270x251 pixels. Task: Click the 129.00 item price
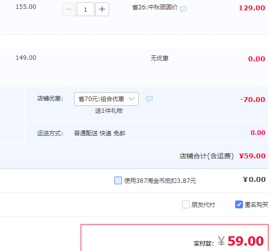pyautogui.click(x=252, y=8)
